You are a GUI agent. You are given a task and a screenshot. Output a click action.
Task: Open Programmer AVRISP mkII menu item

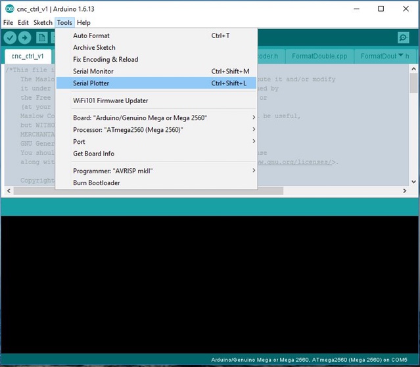pos(156,171)
